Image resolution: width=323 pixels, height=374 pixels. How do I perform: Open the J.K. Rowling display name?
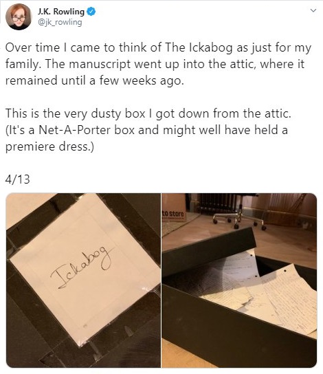pyautogui.click(x=60, y=12)
